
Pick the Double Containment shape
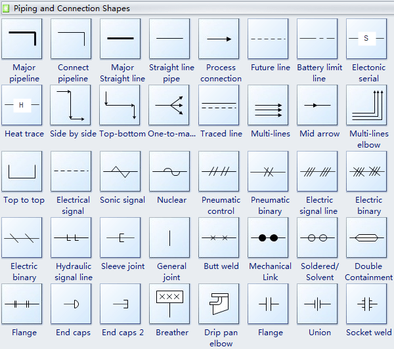[366, 237]
